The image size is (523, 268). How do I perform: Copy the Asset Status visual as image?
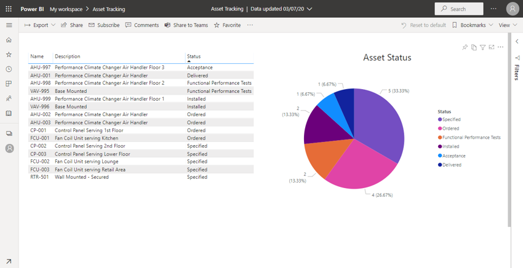[x=474, y=47]
